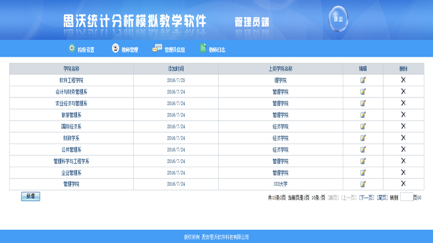Edit the 国际经济系 entry

click(363, 126)
